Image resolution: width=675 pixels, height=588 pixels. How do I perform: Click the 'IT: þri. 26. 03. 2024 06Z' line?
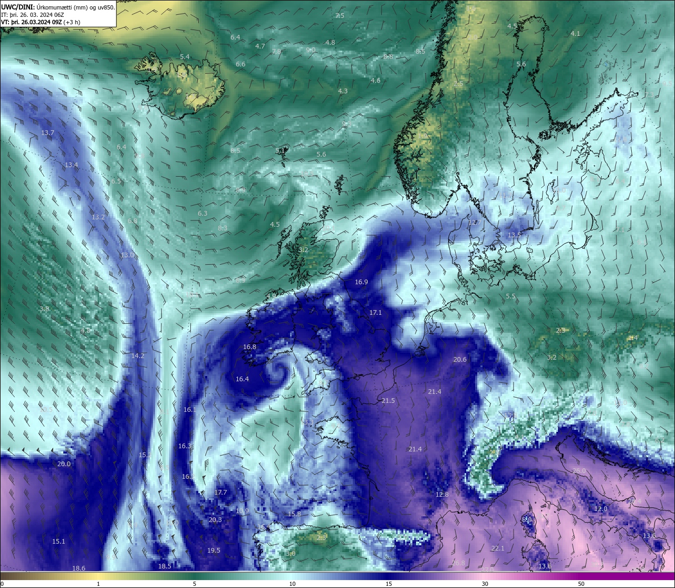pyautogui.click(x=33, y=15)
